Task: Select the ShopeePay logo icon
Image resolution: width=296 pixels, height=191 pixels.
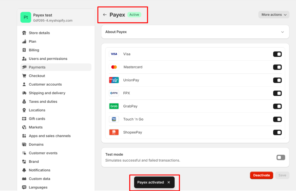Action: pyautogui.click(x=114, y=132)
